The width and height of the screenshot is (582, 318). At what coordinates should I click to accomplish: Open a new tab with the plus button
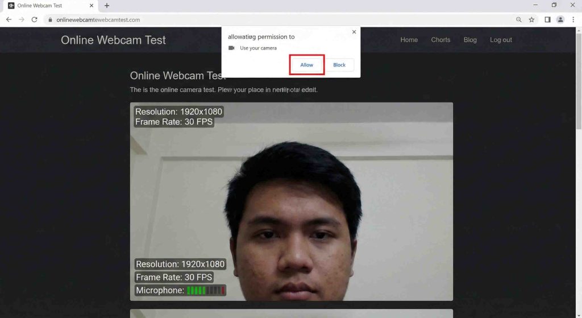pos(107,6)
